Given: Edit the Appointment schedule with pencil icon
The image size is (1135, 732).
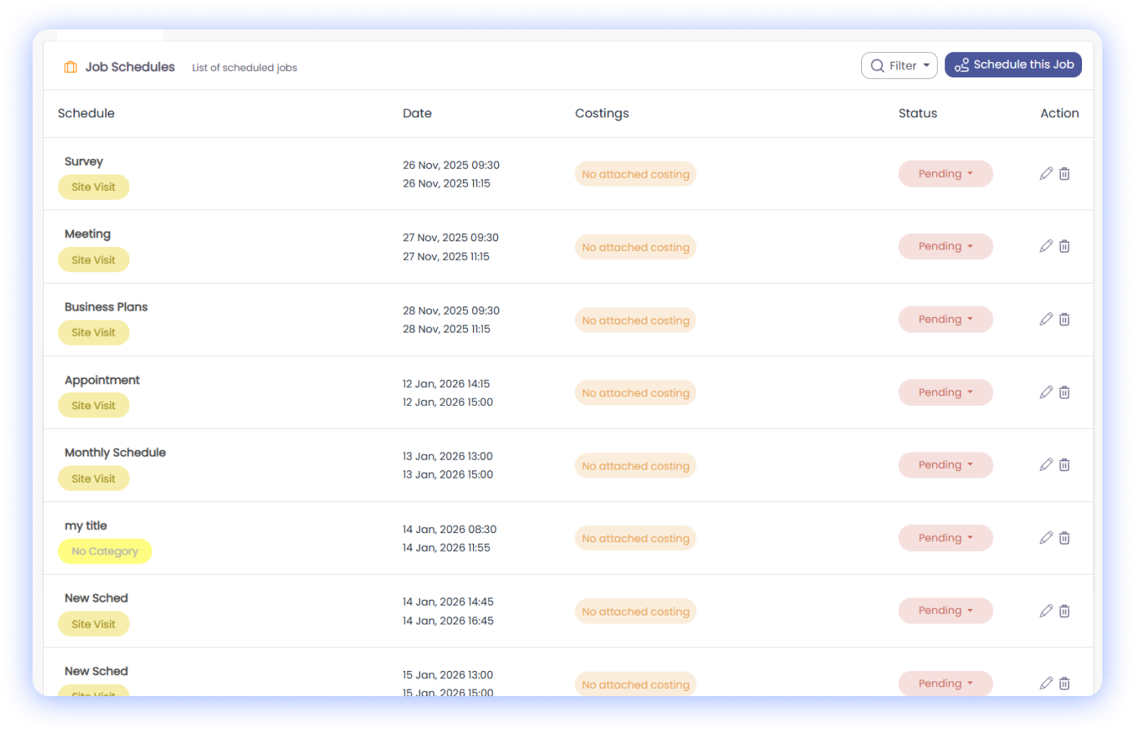Looking at the screenshot, I should pos(1046,392).
